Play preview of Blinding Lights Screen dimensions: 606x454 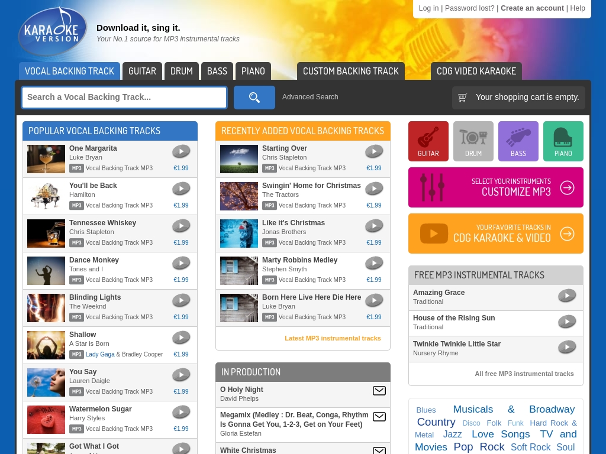point(181,300)
